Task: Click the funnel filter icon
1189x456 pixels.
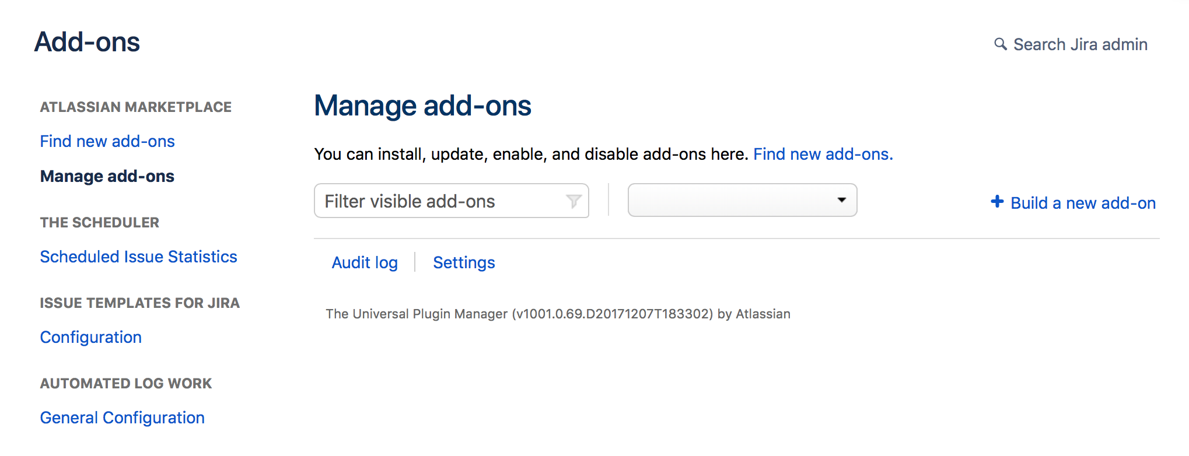Action: pyautogui.click(x=573, y=201)
